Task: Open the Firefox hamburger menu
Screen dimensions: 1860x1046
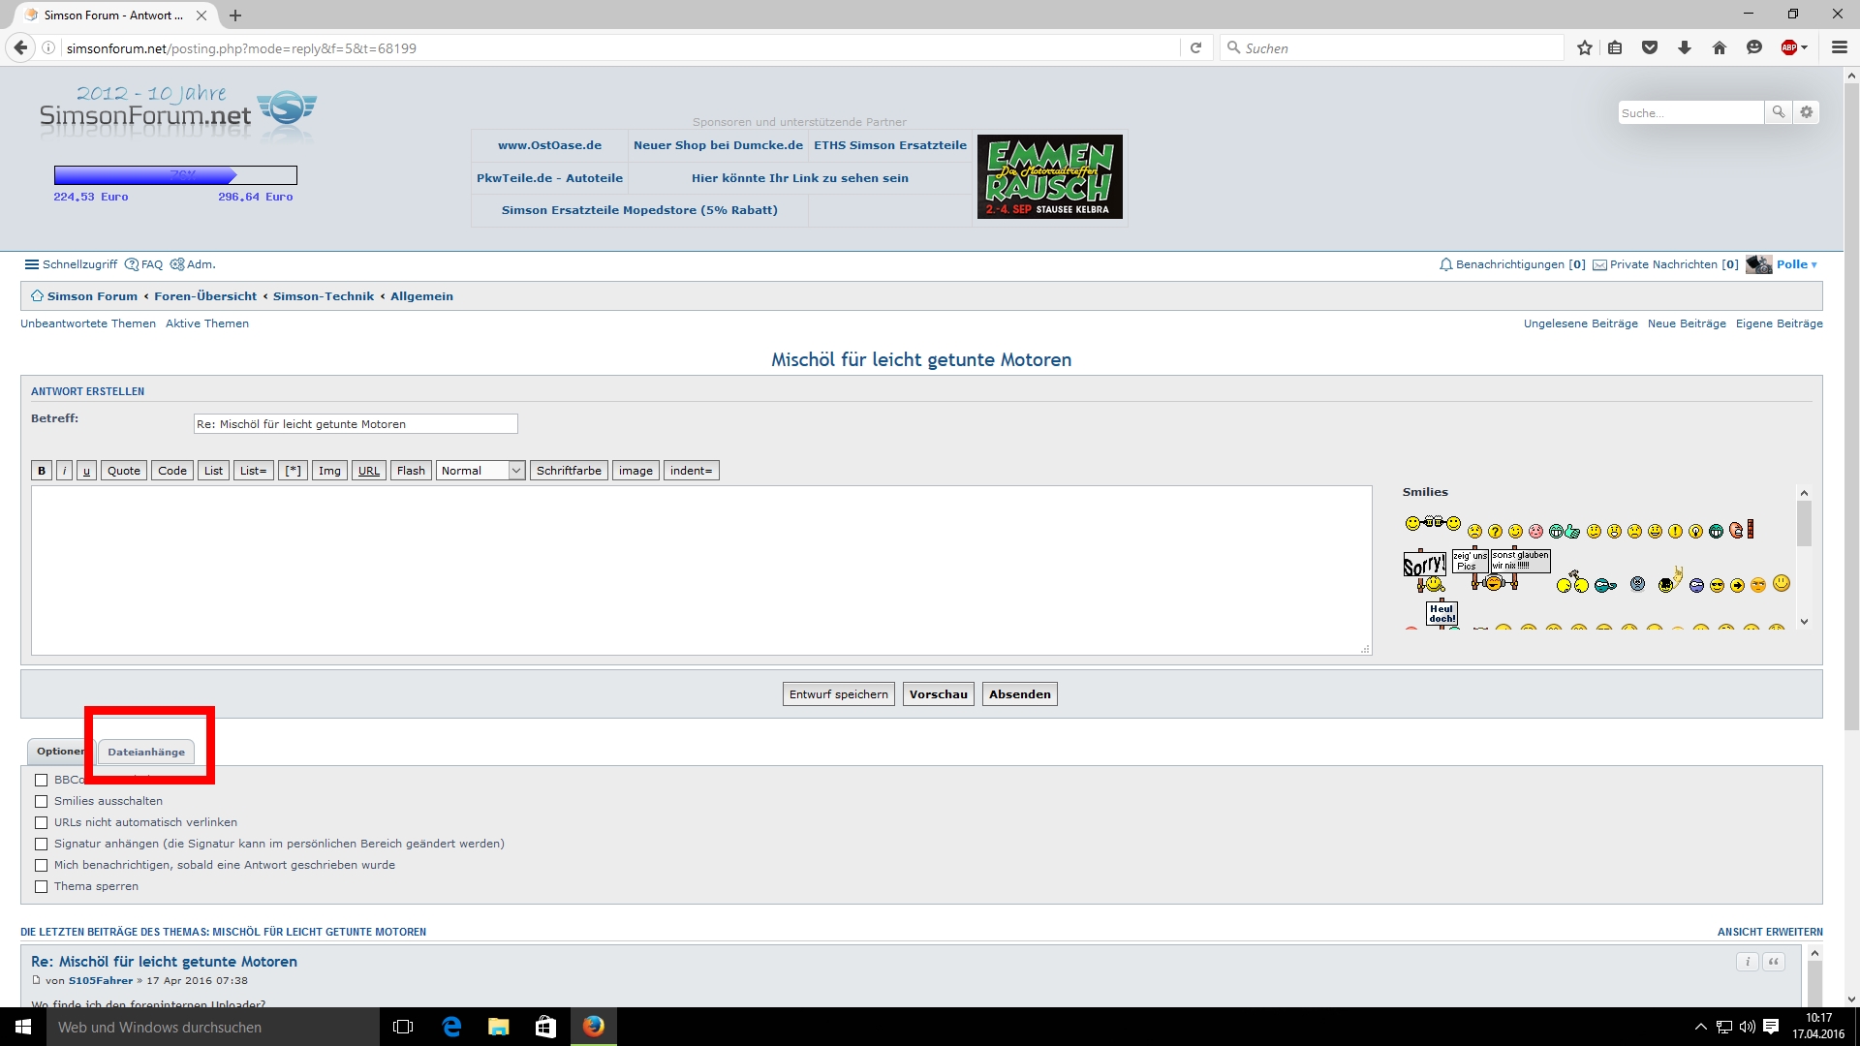Action: [x=1839, y=47]
